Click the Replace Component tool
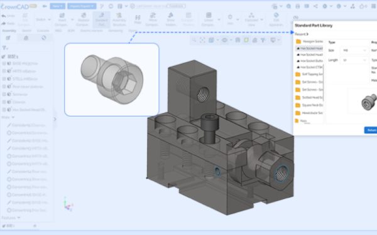Image resolution: width=377 pixels, height=235 pixels. pos(84,19)
